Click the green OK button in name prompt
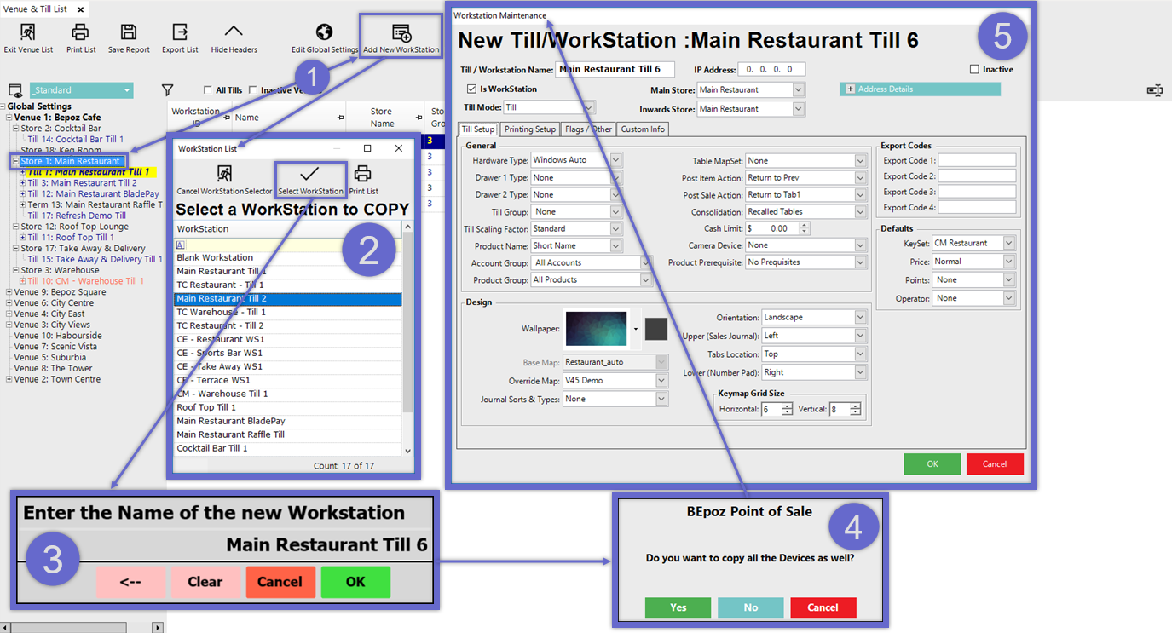Screen dimensions: 1172x633 (x=355, y=582)
